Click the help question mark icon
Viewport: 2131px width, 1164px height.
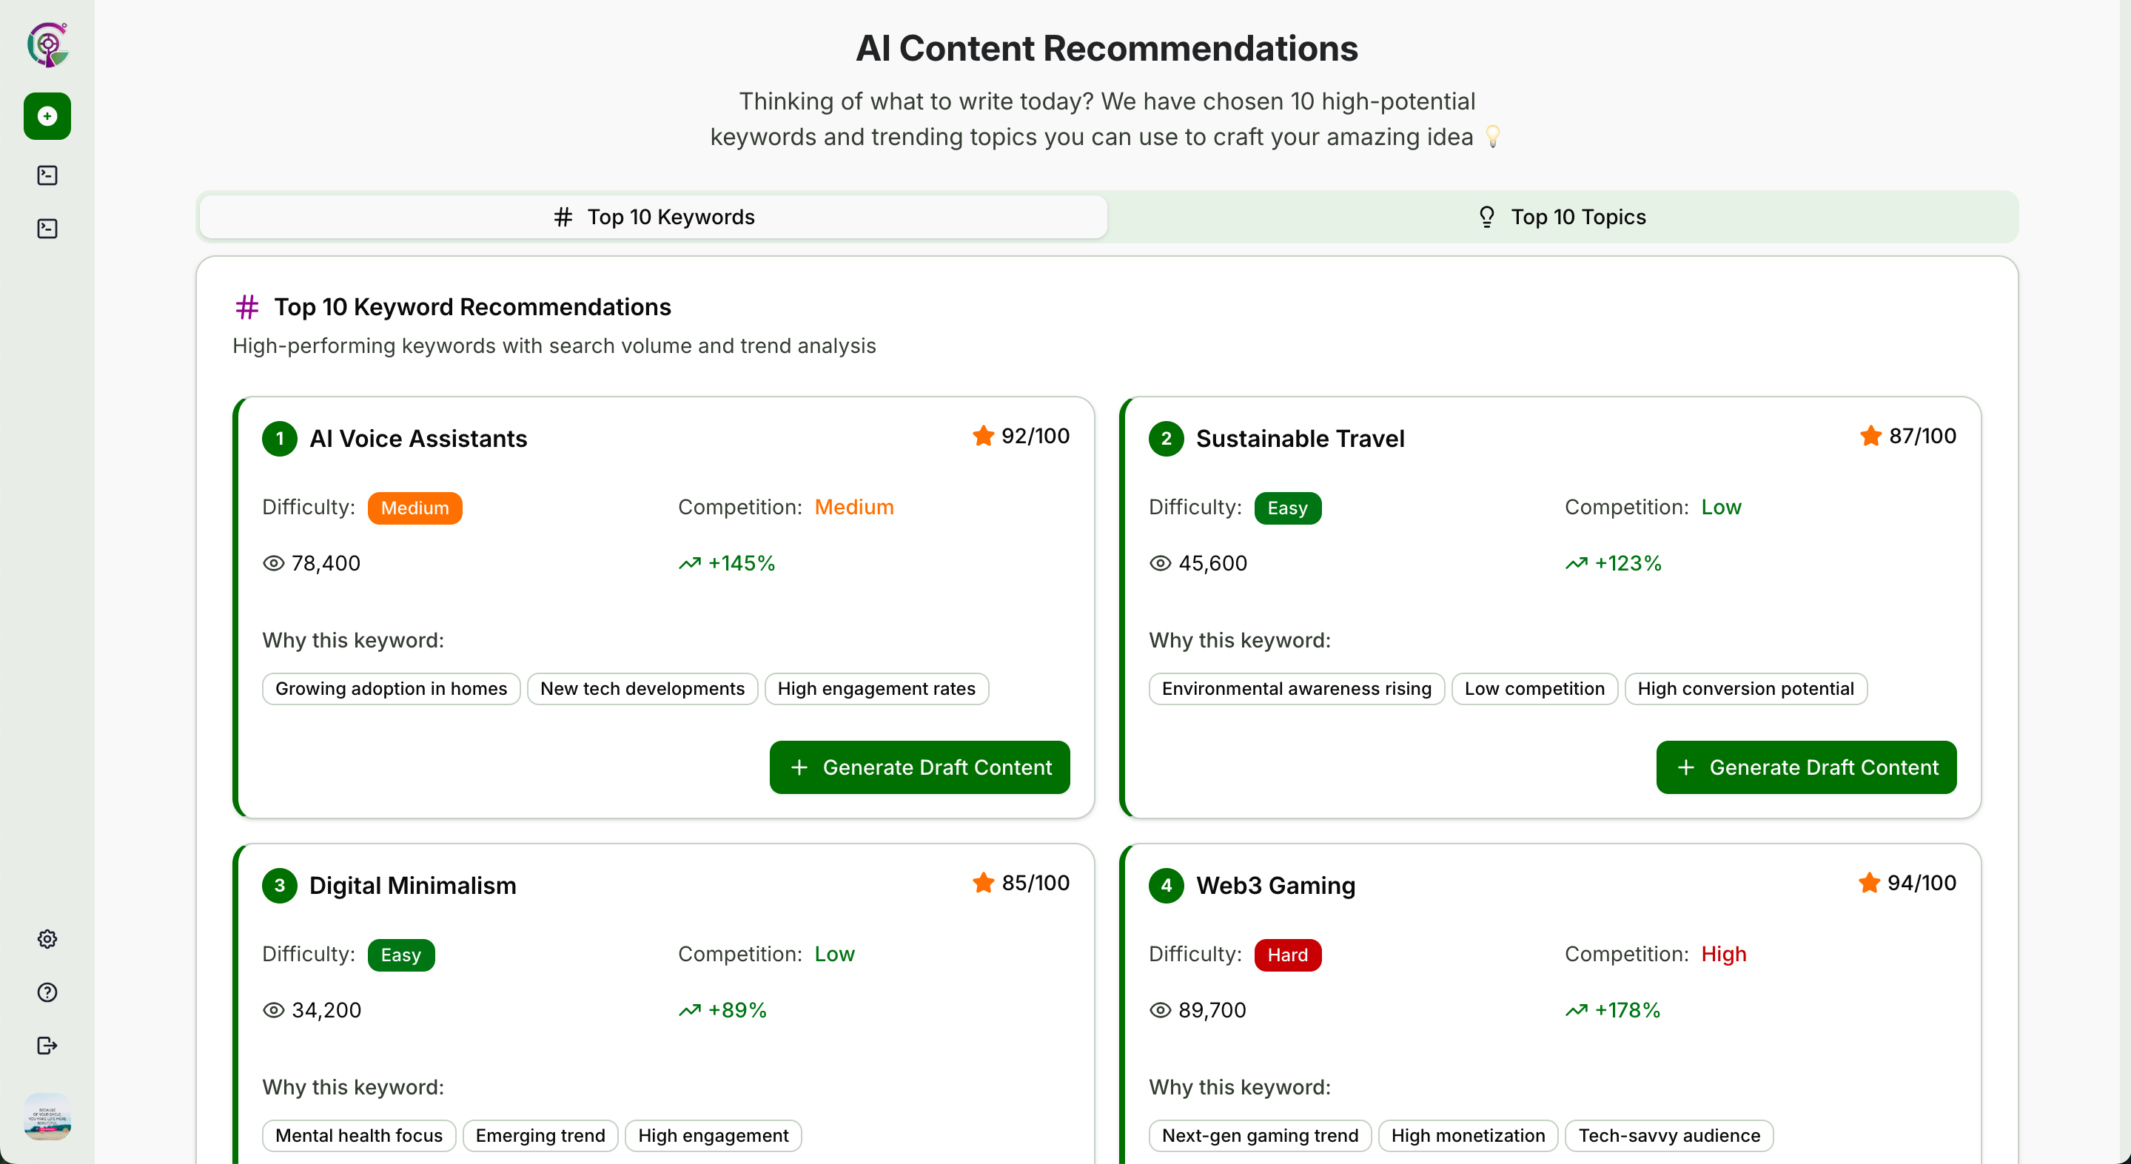coord(47,993)
